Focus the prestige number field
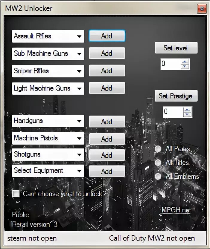Viewport: 210px width, 249px height. pyautogui.click(x=173, y=112)
